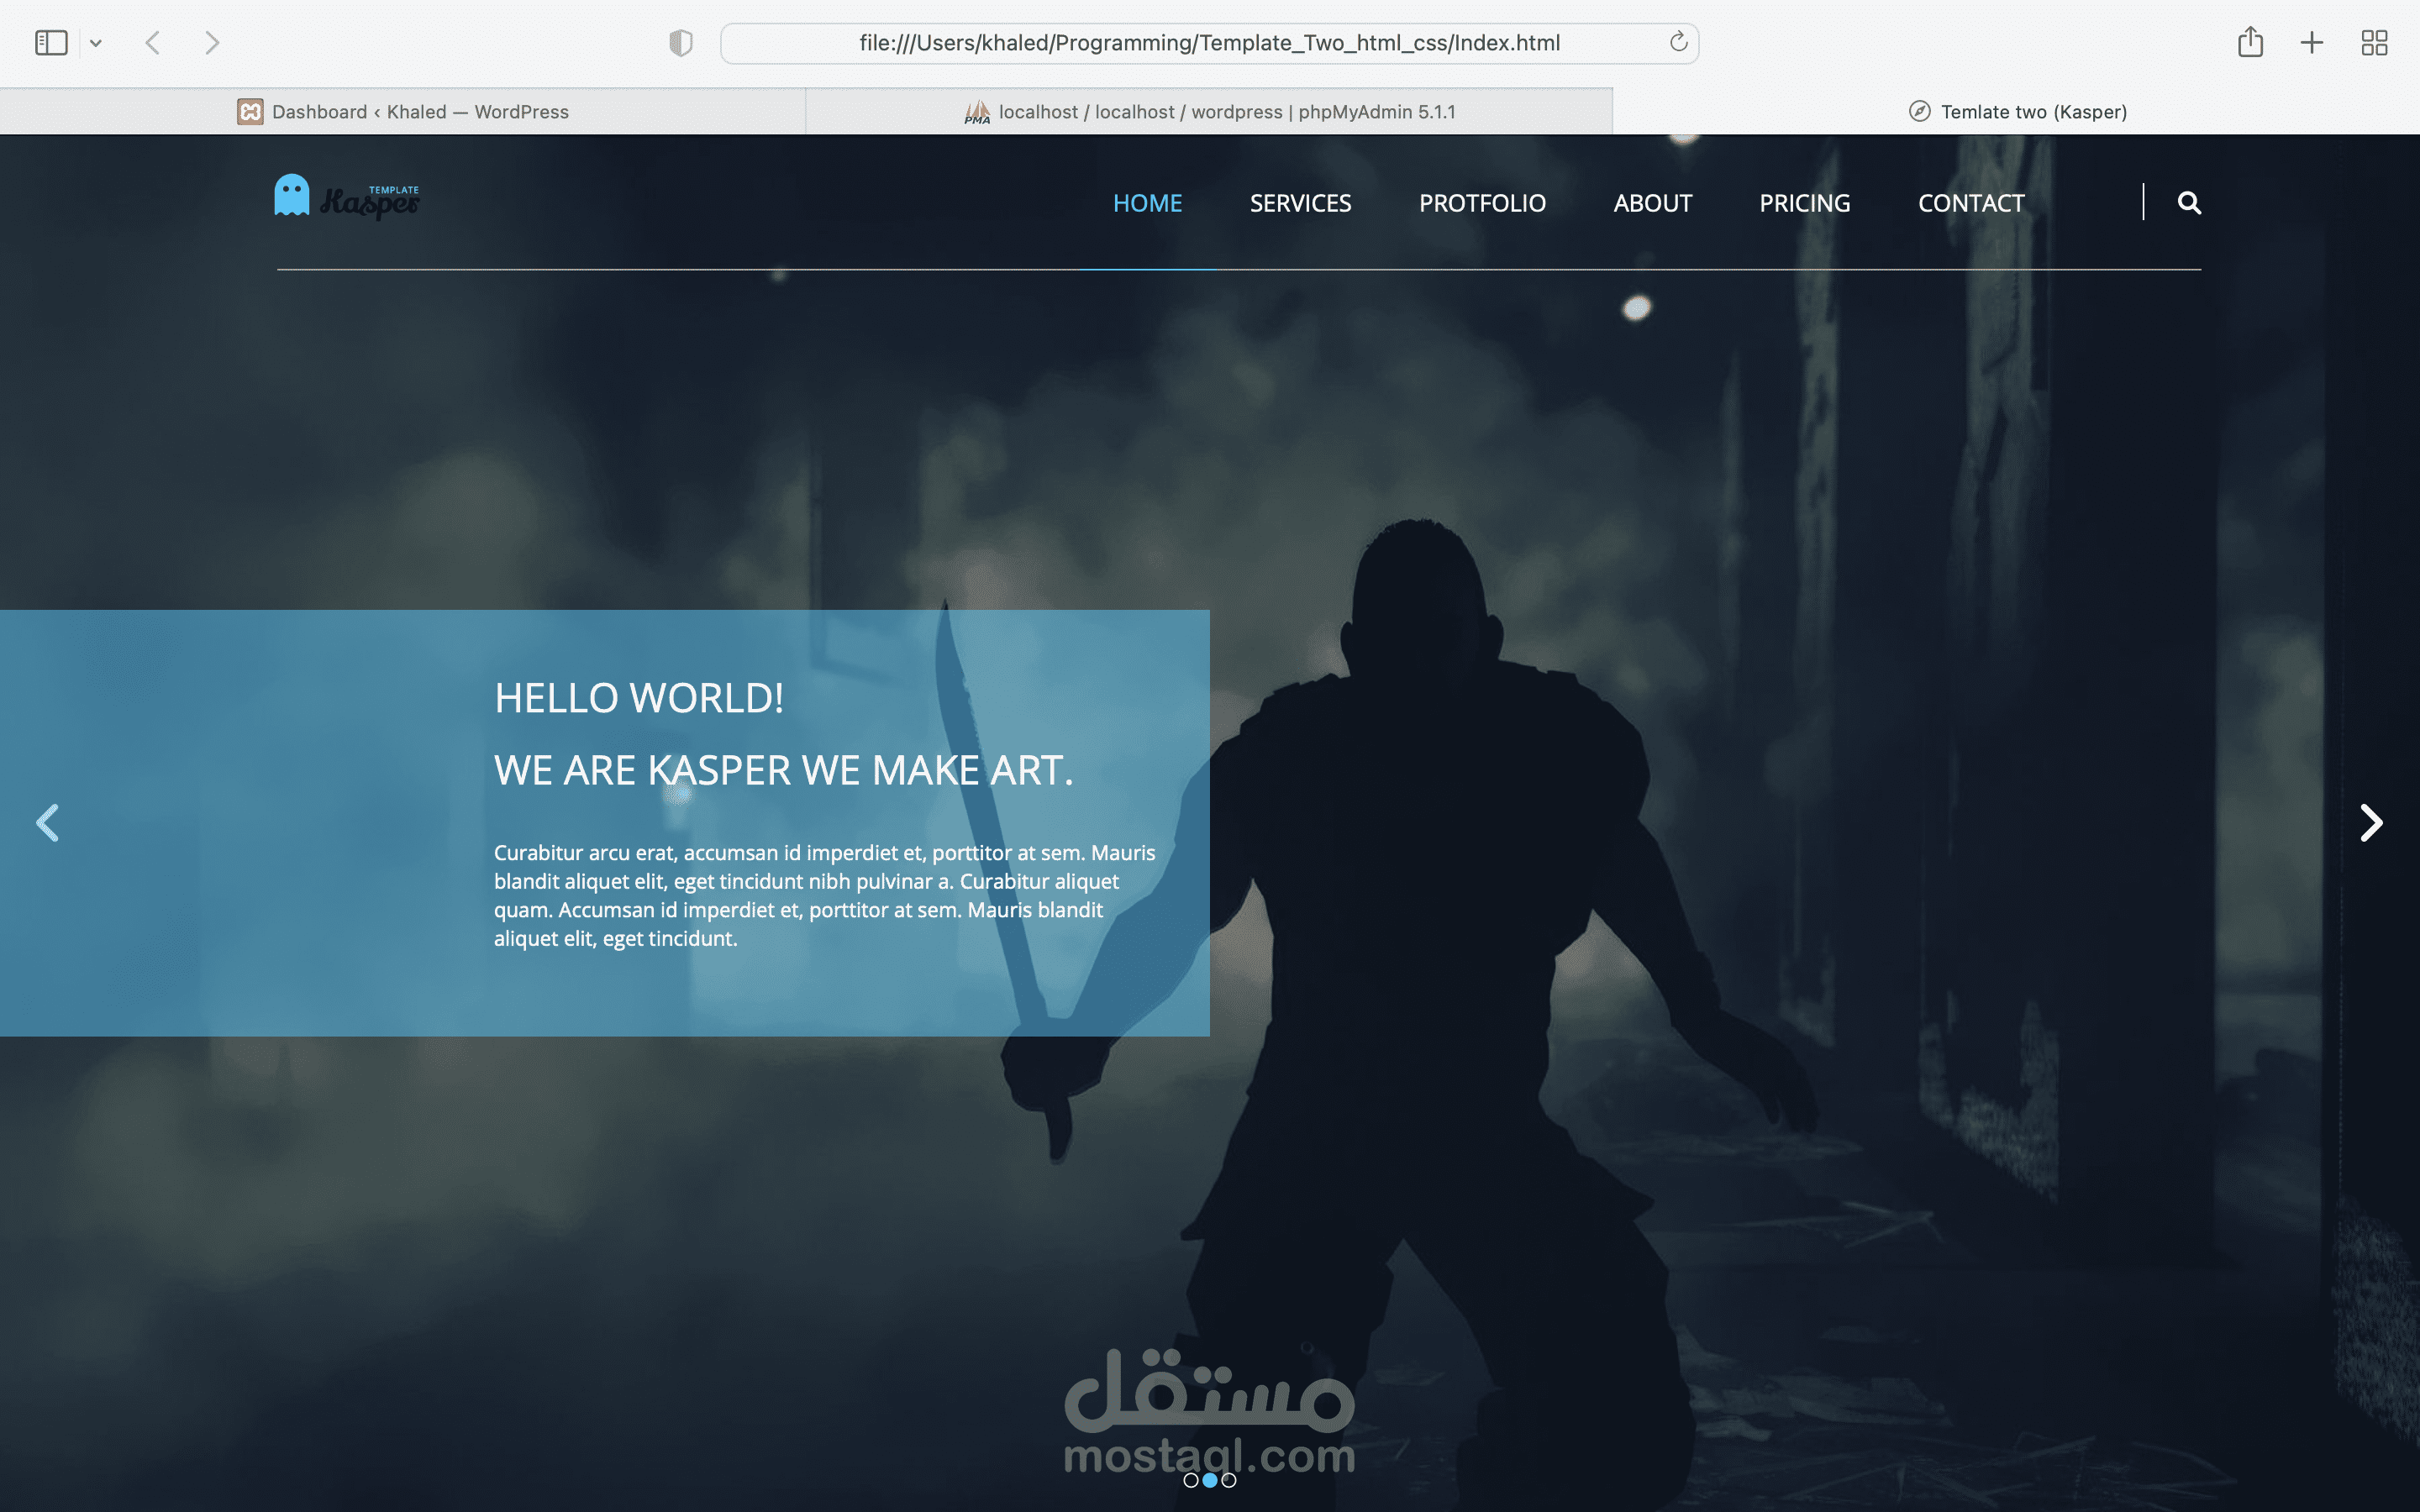The width and height of the screenshot is (2420, 1512).
Task: Click the CONTACT navigation link
Action: click(1970, 203)
